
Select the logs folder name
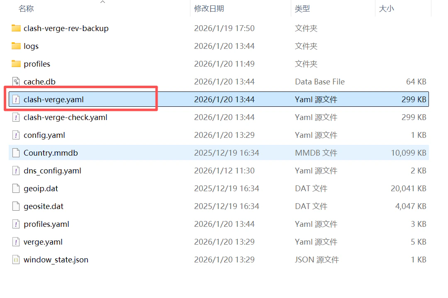pos(31,46)
